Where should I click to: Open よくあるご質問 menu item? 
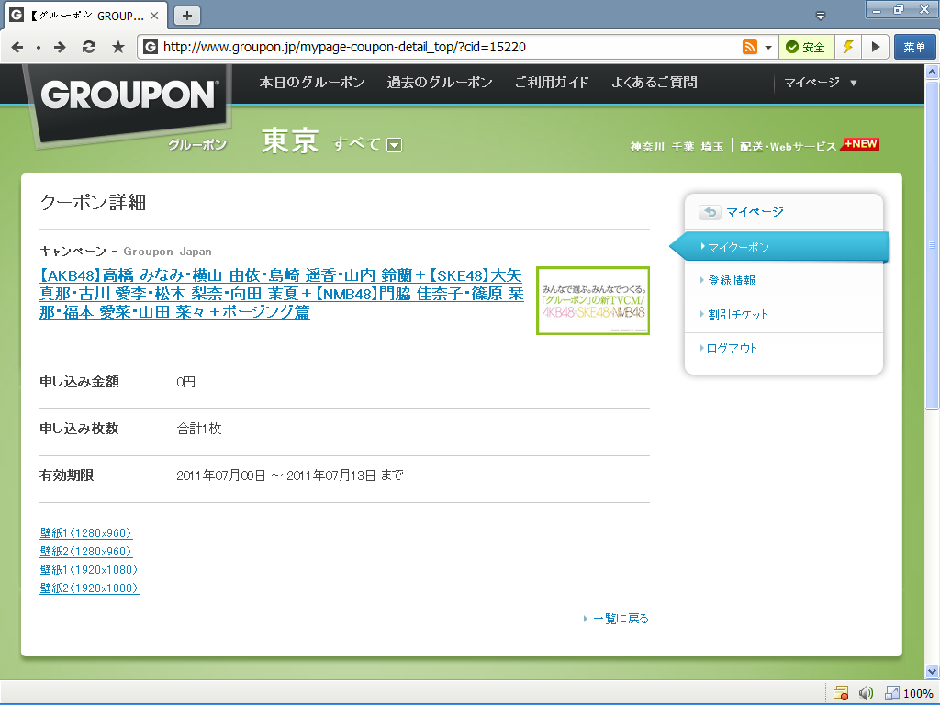654,82
